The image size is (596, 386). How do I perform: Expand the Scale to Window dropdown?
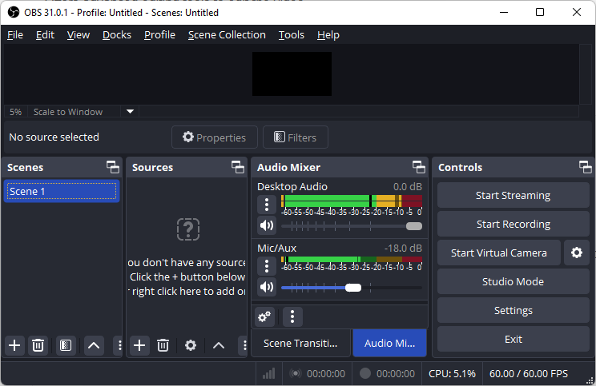pyautogui.click(x=131, y=112)
